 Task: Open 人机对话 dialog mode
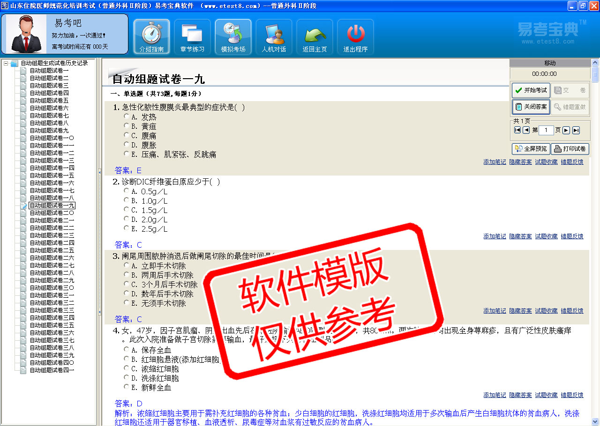pos(274,37)
